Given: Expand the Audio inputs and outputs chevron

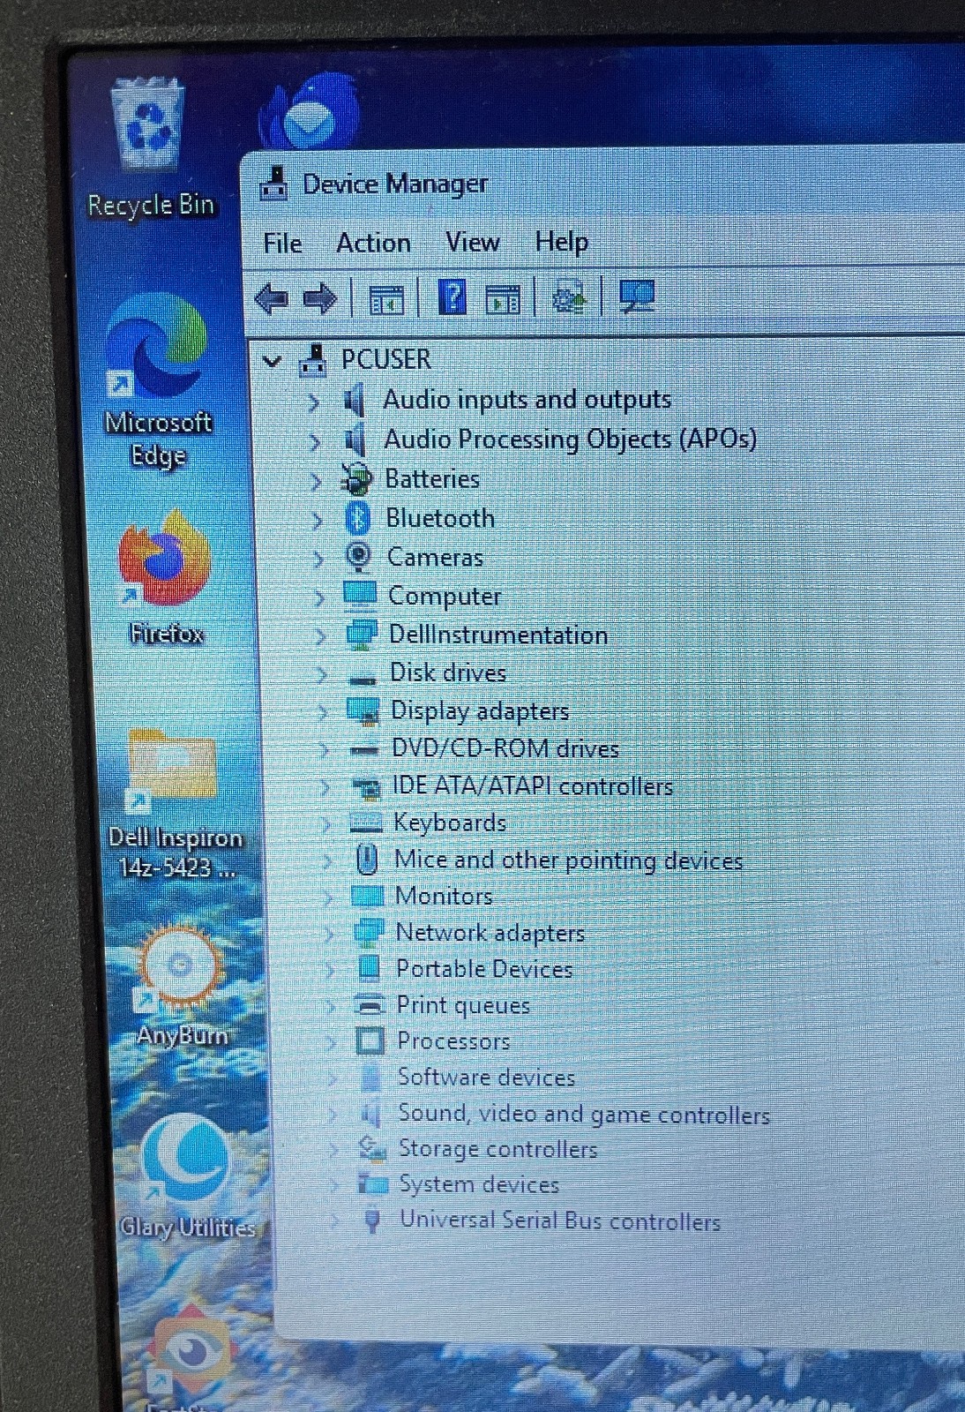Looking at the screenshot, I should (313, 402).
